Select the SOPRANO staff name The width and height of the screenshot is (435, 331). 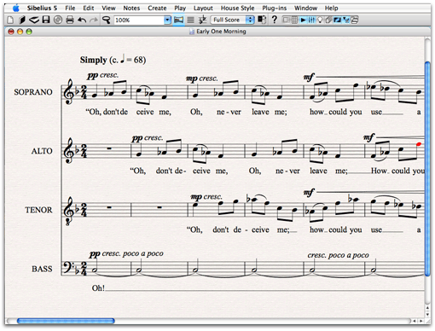coord(33,92)
